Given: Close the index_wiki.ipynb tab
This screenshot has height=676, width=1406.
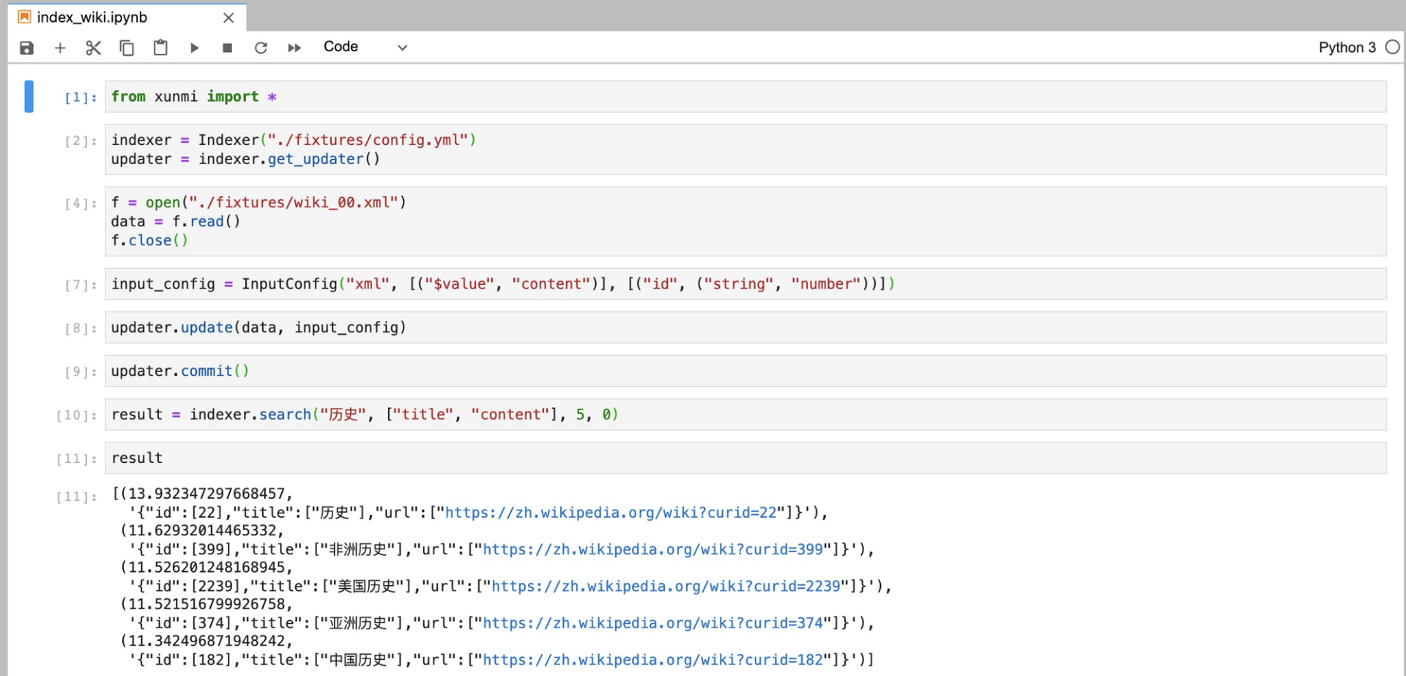Looking at the screenshot, I should pyautogui.click(x=228, y=18).
